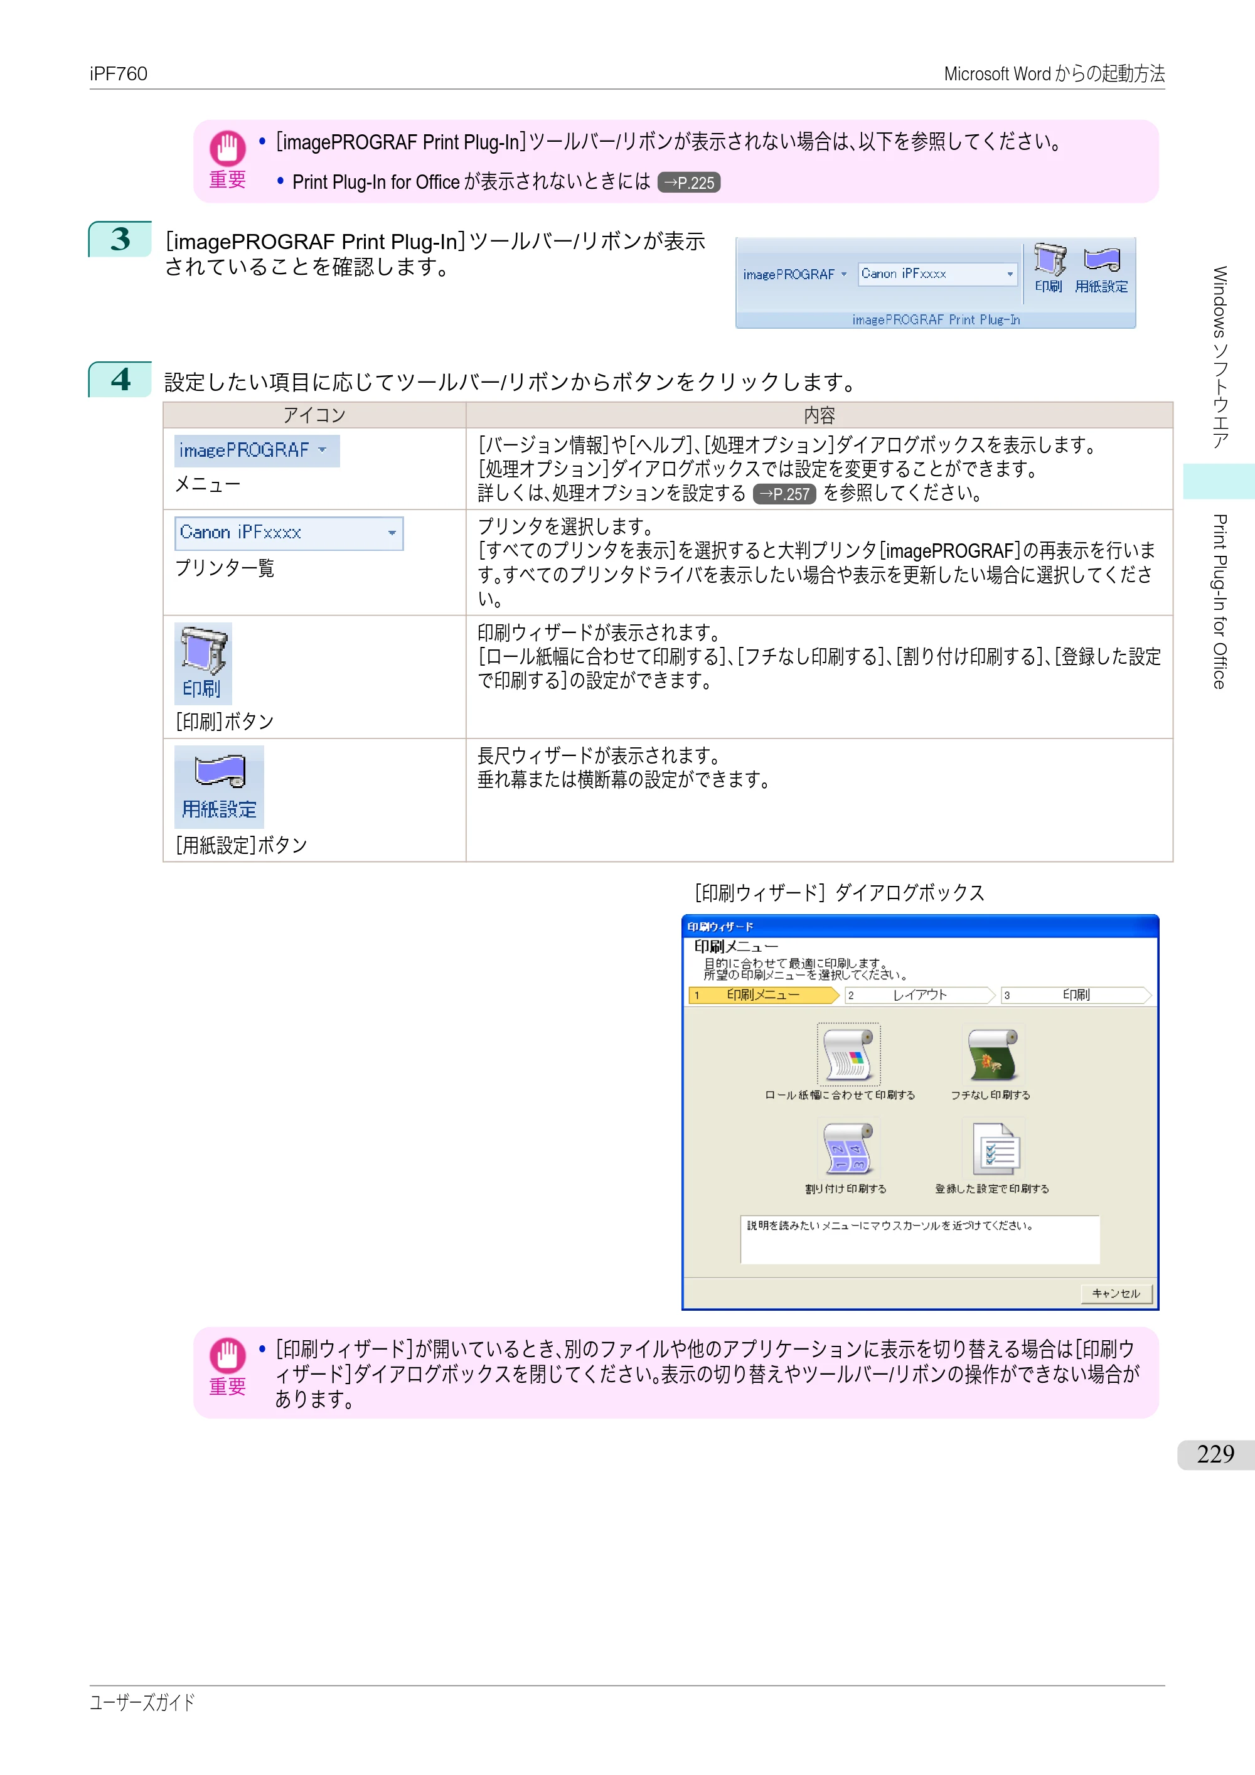Click the iPF760 header text
1255x1775 pixels.
[x=119, y=74]
